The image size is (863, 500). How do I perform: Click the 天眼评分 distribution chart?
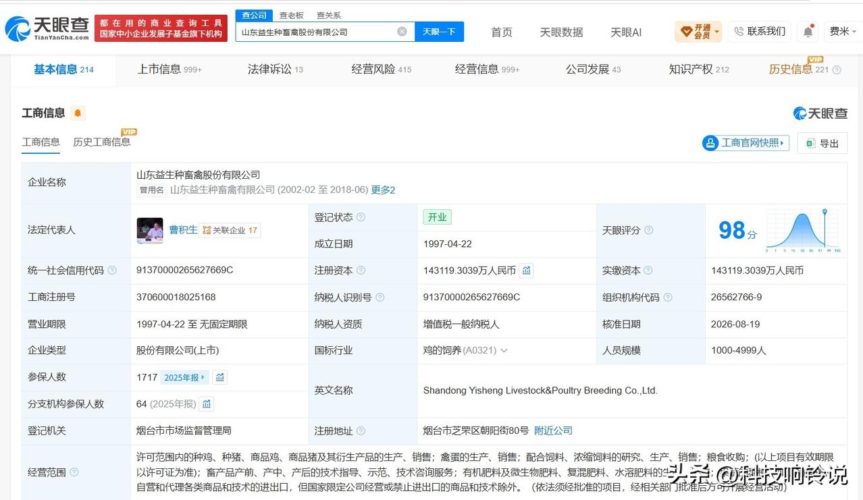(x=804, y=230)
